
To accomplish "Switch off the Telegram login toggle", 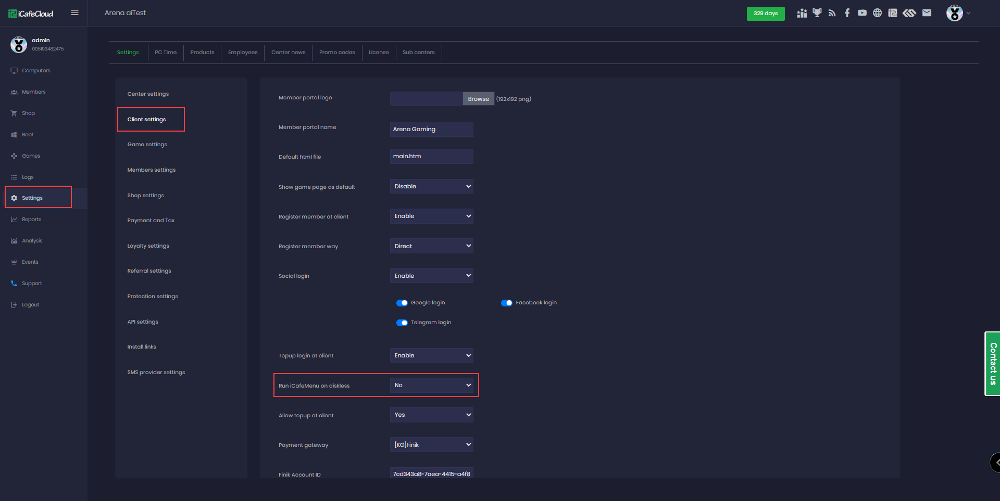I will click(x=402, y=323).
